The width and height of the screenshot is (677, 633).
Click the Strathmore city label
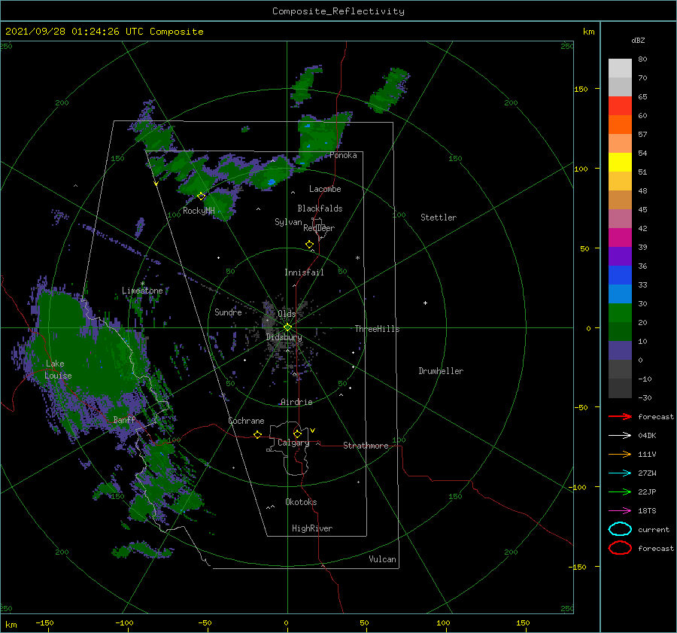point(366,446)
